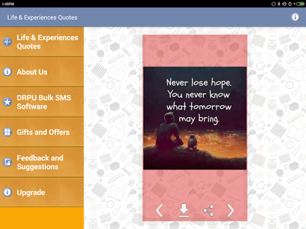Tap the 'Never lose hope' quote image

(195, 118)
